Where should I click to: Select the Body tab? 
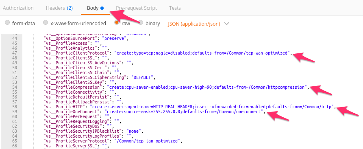point(95,8)
